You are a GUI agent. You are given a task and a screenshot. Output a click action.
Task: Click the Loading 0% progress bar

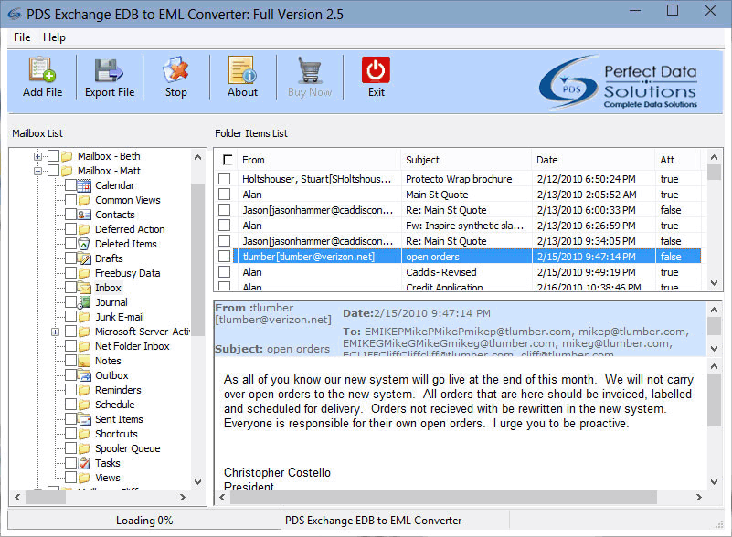[x=144, y=521]
